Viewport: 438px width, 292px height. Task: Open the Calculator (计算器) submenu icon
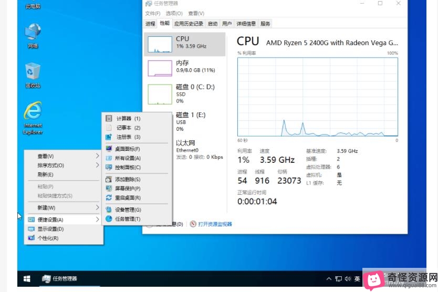tap(109, 119)
